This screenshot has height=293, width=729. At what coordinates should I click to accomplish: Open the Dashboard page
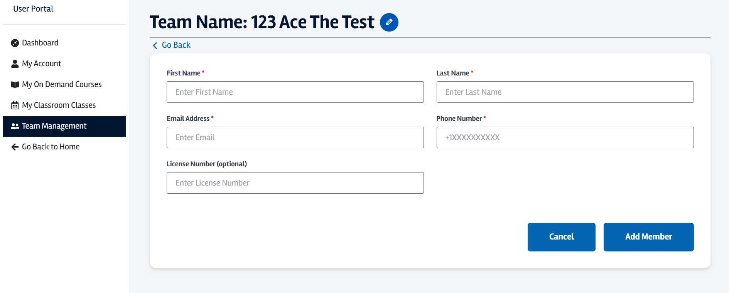40,43
